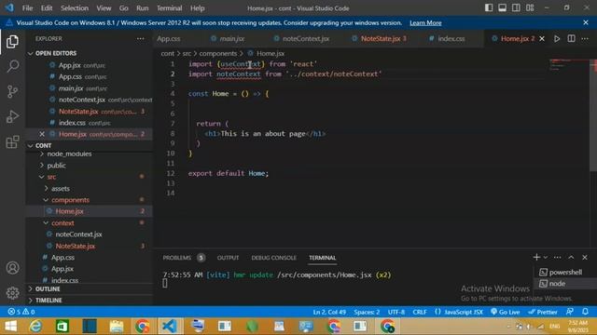Viewport: 597px width, 335px height.
Task: Open the Selection menu
Action: 75,8
